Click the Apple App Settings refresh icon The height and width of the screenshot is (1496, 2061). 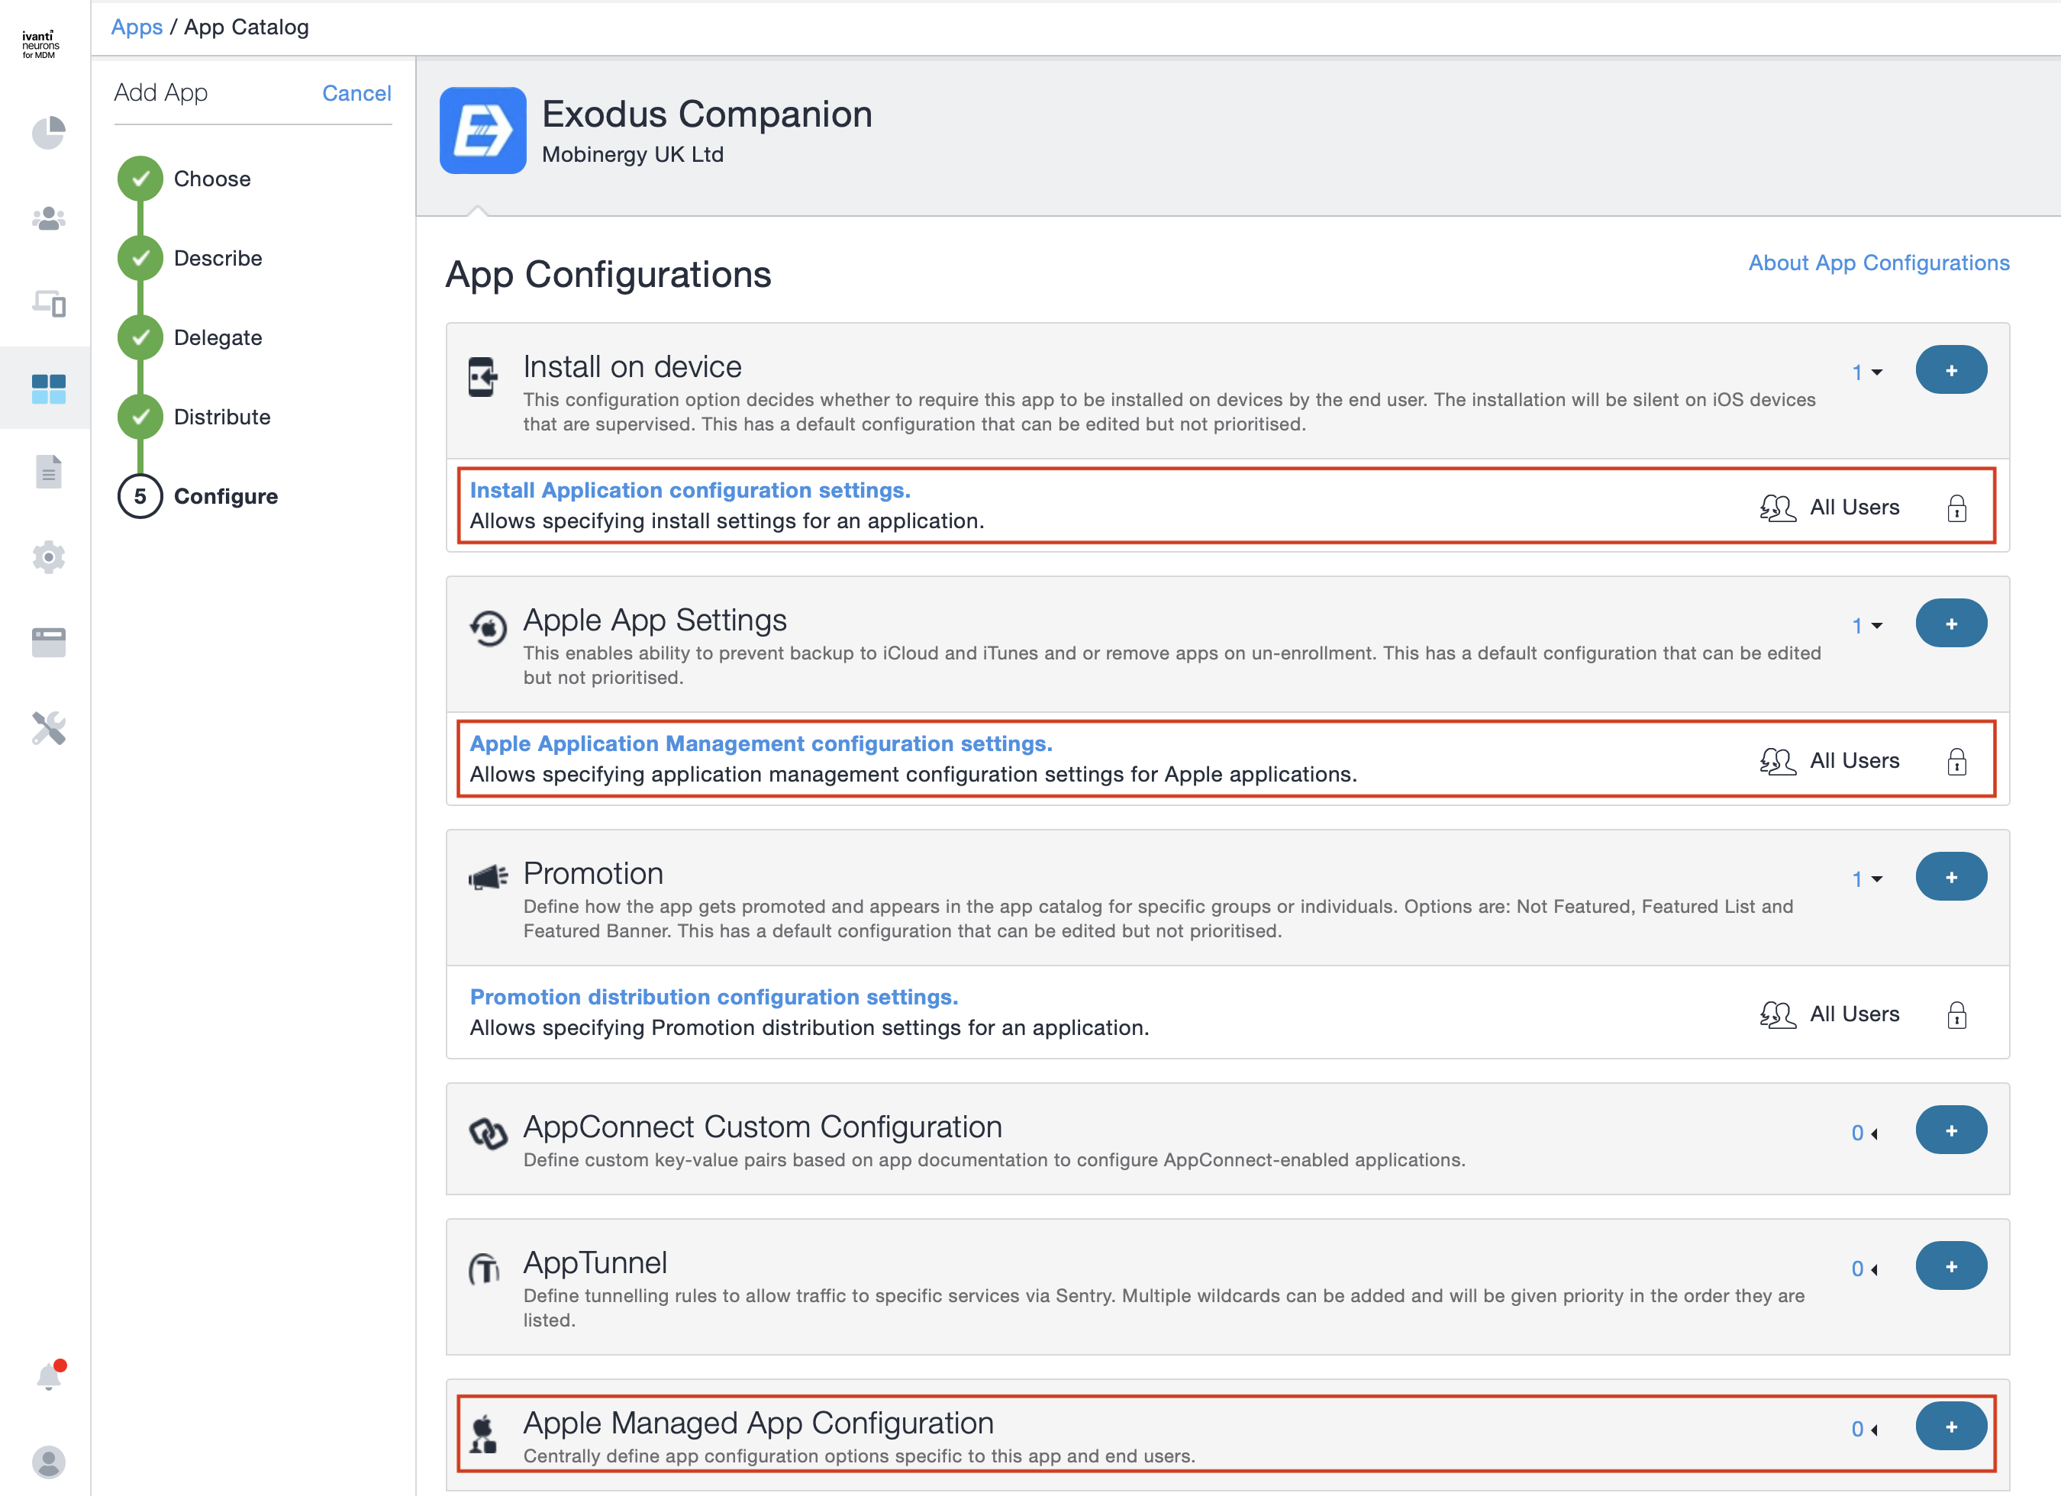488,628
